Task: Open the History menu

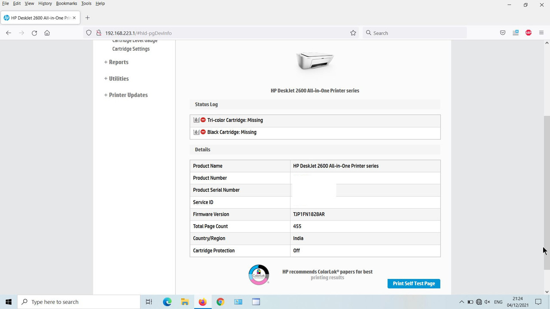Action: coord(45,3)
